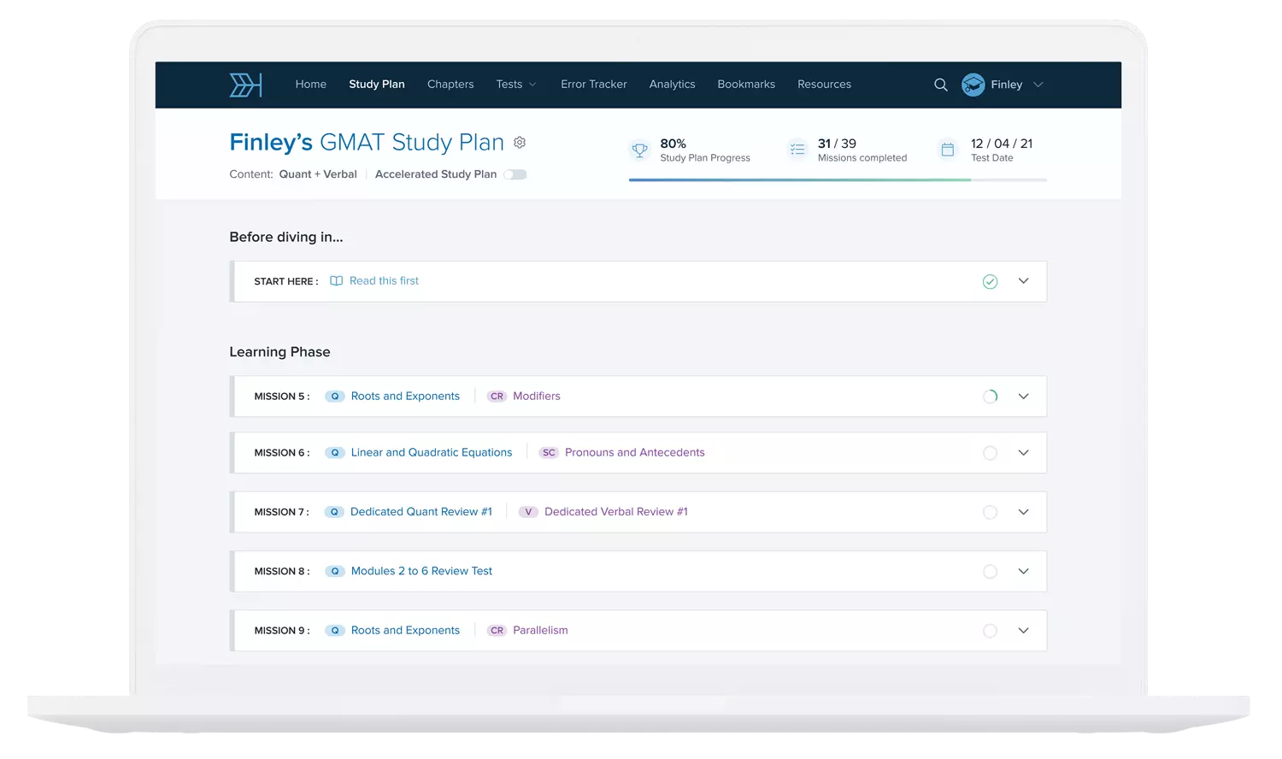Open Resources nav item
The height and width of the screenshot is (759, 1282).
click(825, 85)
